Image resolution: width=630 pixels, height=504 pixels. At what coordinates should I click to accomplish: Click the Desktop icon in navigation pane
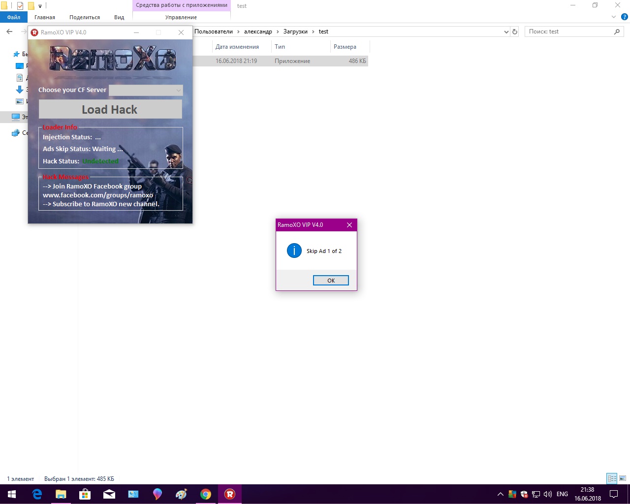[x=20, y=66]
